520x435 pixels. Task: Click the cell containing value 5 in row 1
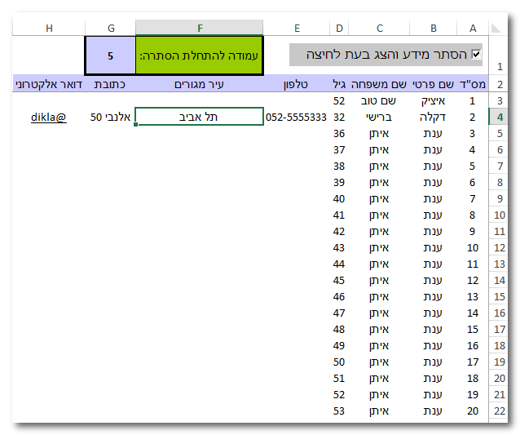pos(110,56)
